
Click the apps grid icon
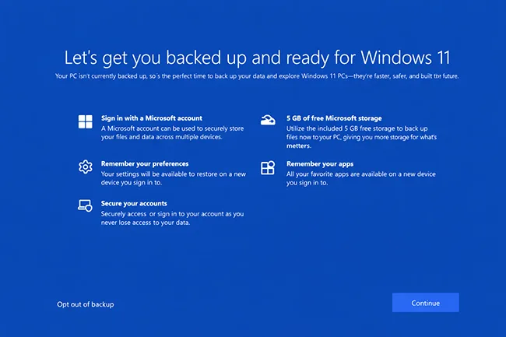[x=268, y=167]
